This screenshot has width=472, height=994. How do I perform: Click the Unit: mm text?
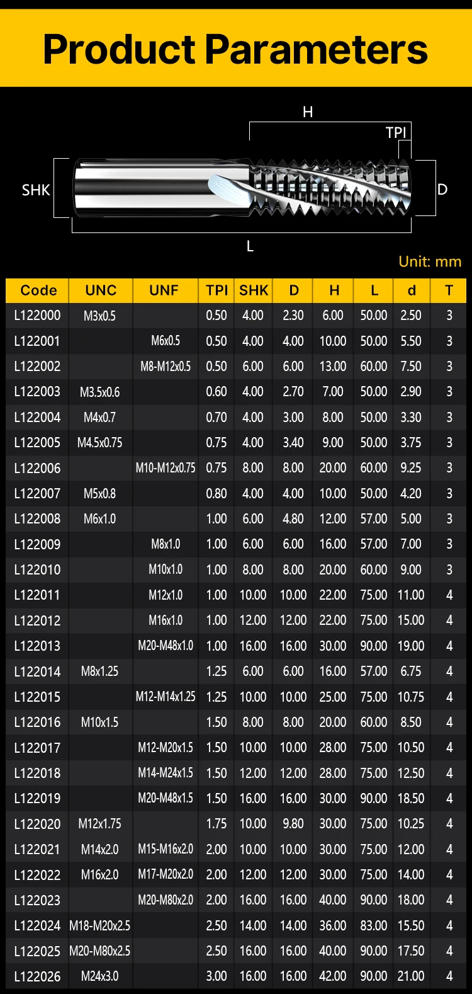pyautogui.click(x=430, y=261)
